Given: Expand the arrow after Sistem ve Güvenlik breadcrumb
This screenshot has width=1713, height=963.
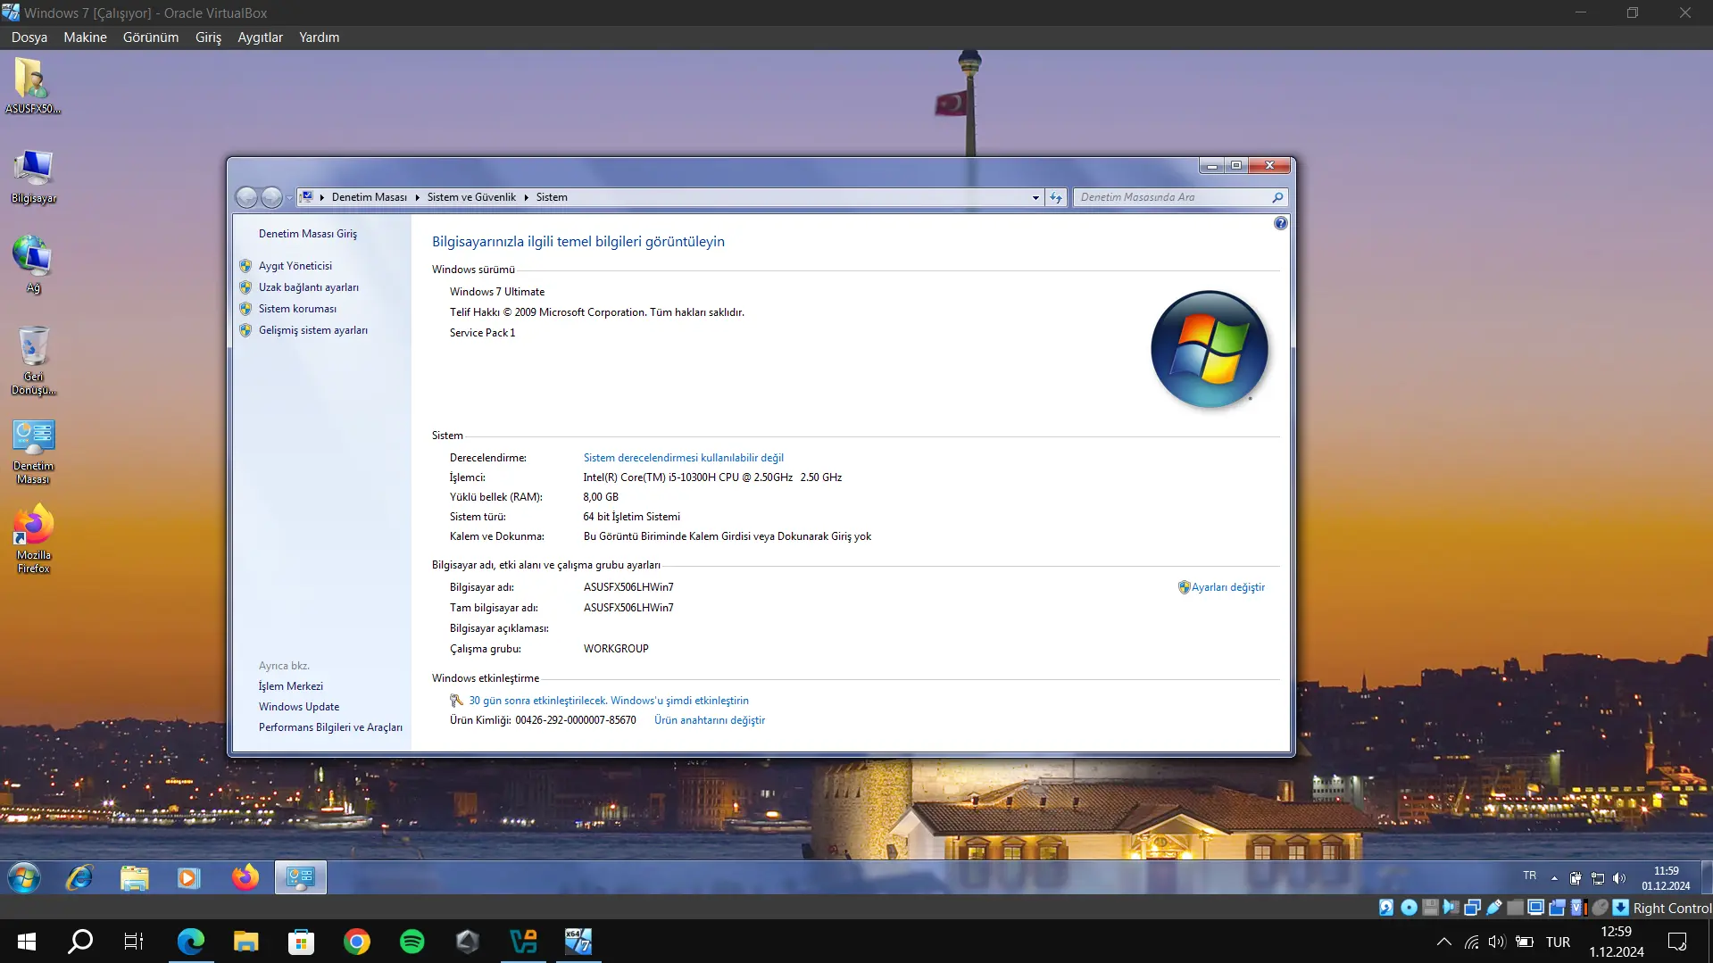Looking at the screenshot, I should point(526,197).
